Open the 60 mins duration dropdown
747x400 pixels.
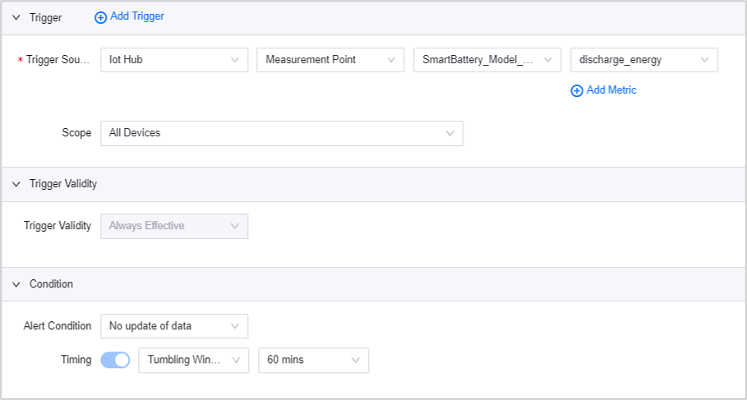[313, 360]
